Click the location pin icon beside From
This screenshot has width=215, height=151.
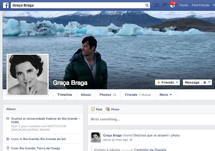tap(8, 148)
